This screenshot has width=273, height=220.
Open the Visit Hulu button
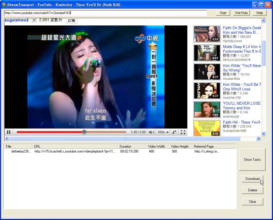tap(241, 13)
